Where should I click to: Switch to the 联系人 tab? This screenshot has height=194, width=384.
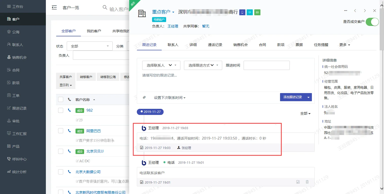tap(173, 45)
